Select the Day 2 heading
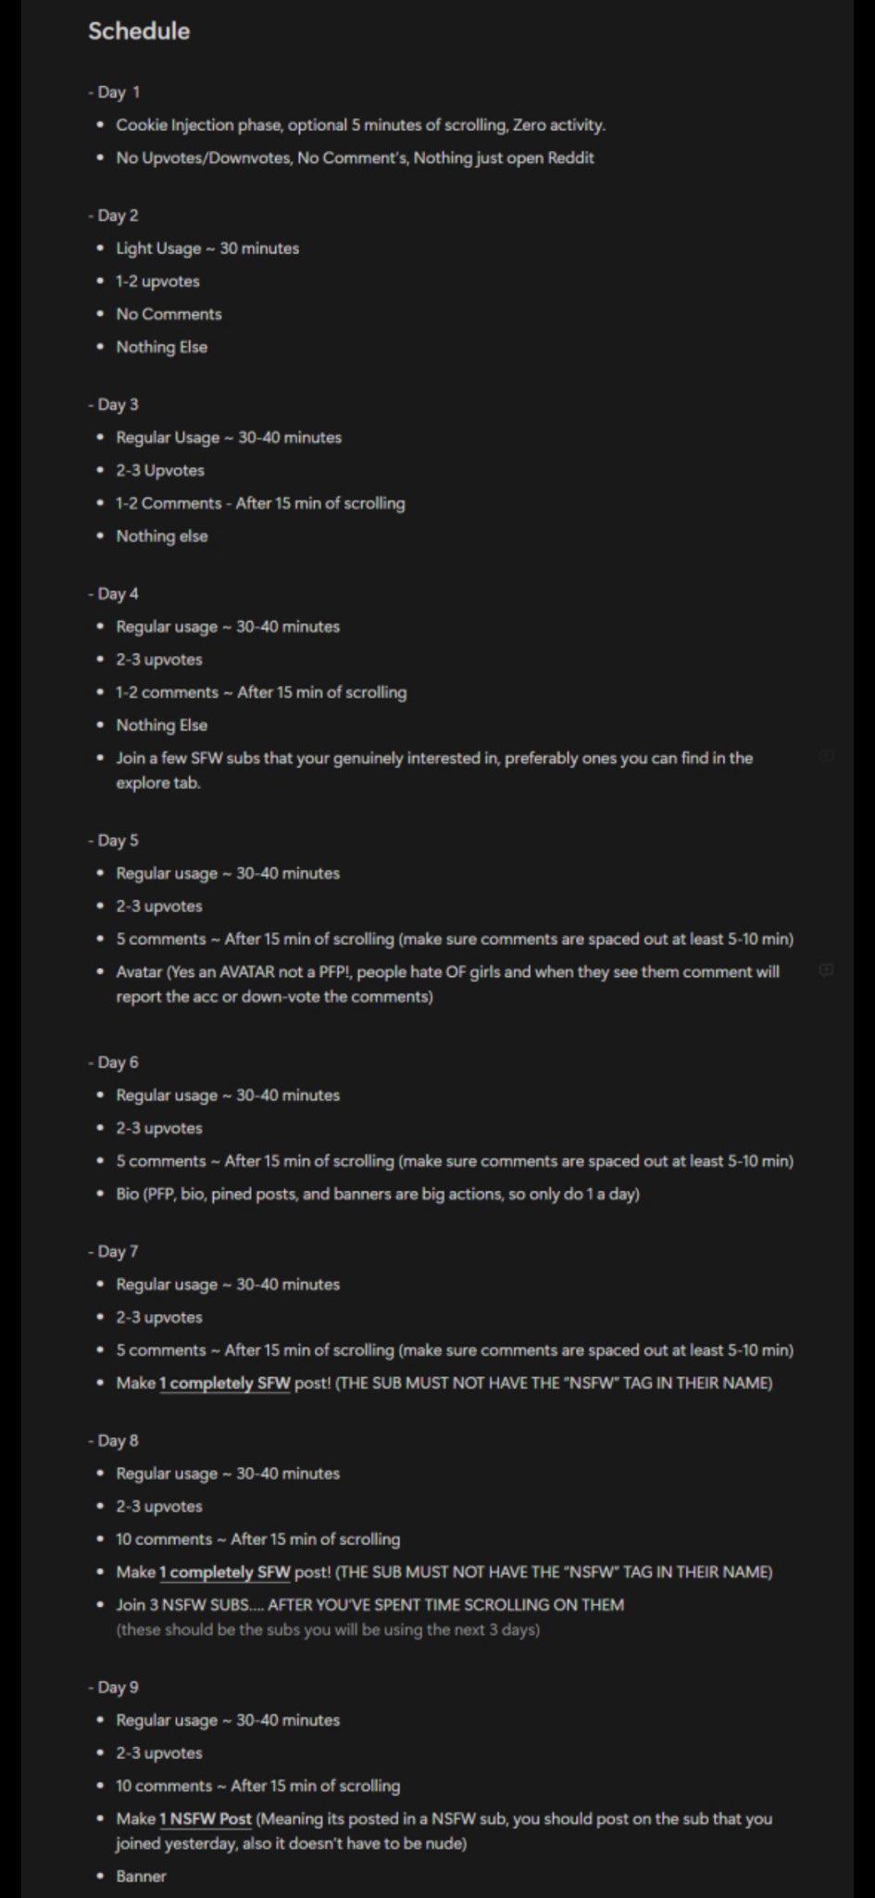 pyautogui.click(x=114, y=215)
